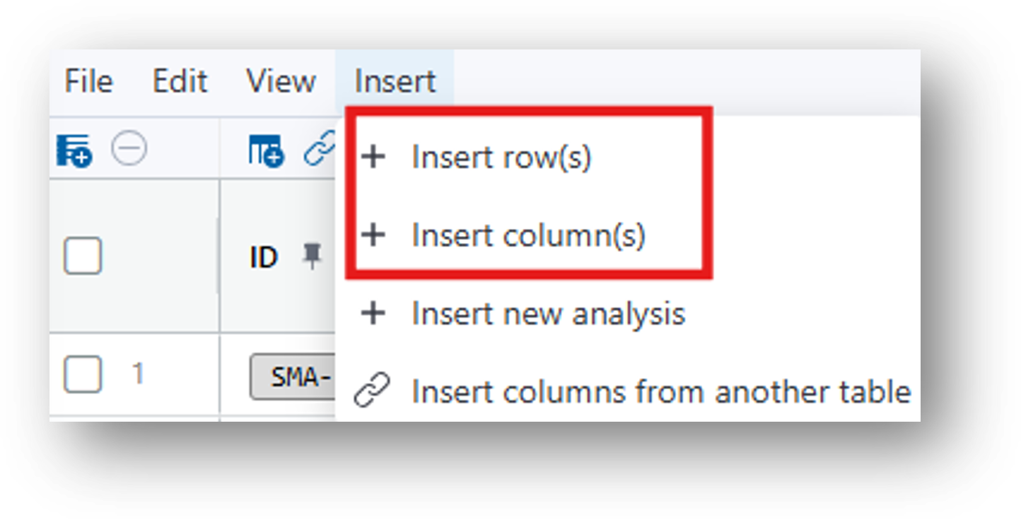Image resolution: width=1021 pixels, height=522 pixels.
Task: Click the plus icon beside Insert row(s)
Action: point(373,157)
